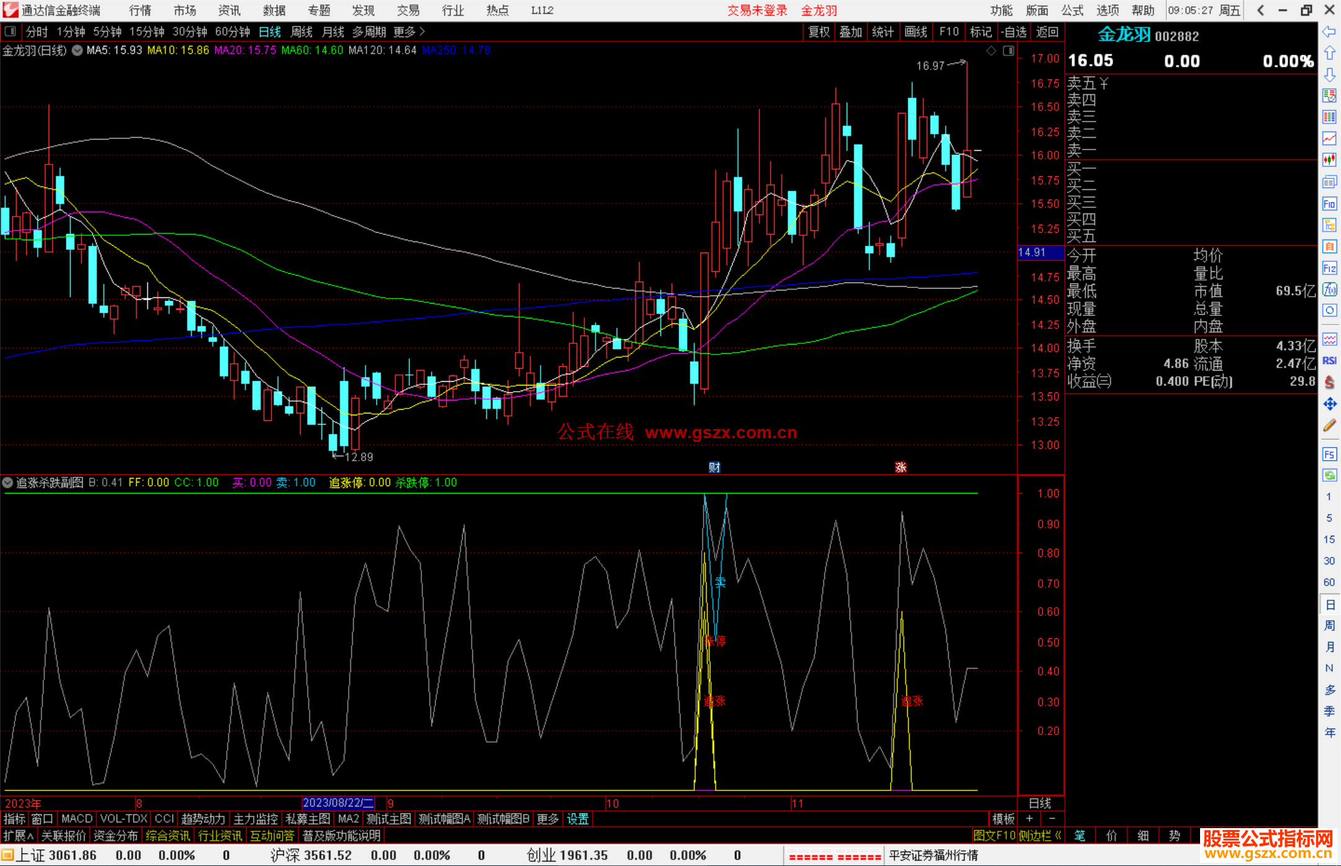
Task: Switch to the 周线 weekly chart tab
Action: coord(302,32)
